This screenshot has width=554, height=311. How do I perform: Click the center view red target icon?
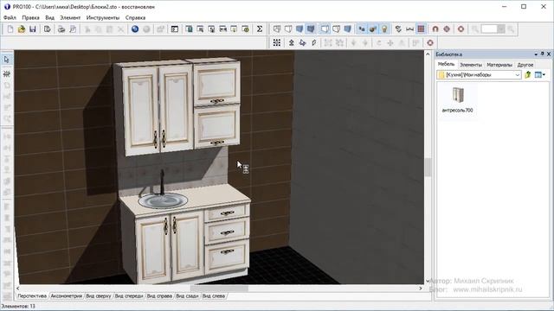pos(447,29)
